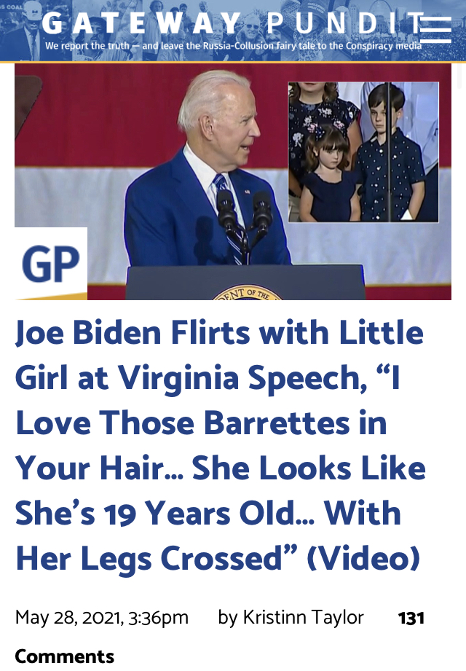
Task: Select headline text "Your Hair… She Looks Like"
Action: 221,468
